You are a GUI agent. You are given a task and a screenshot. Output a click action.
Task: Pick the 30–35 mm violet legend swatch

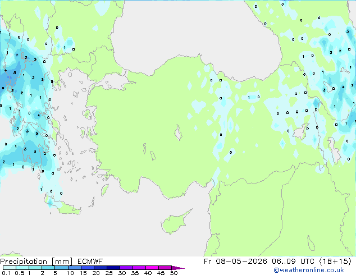tap(126, 268)
